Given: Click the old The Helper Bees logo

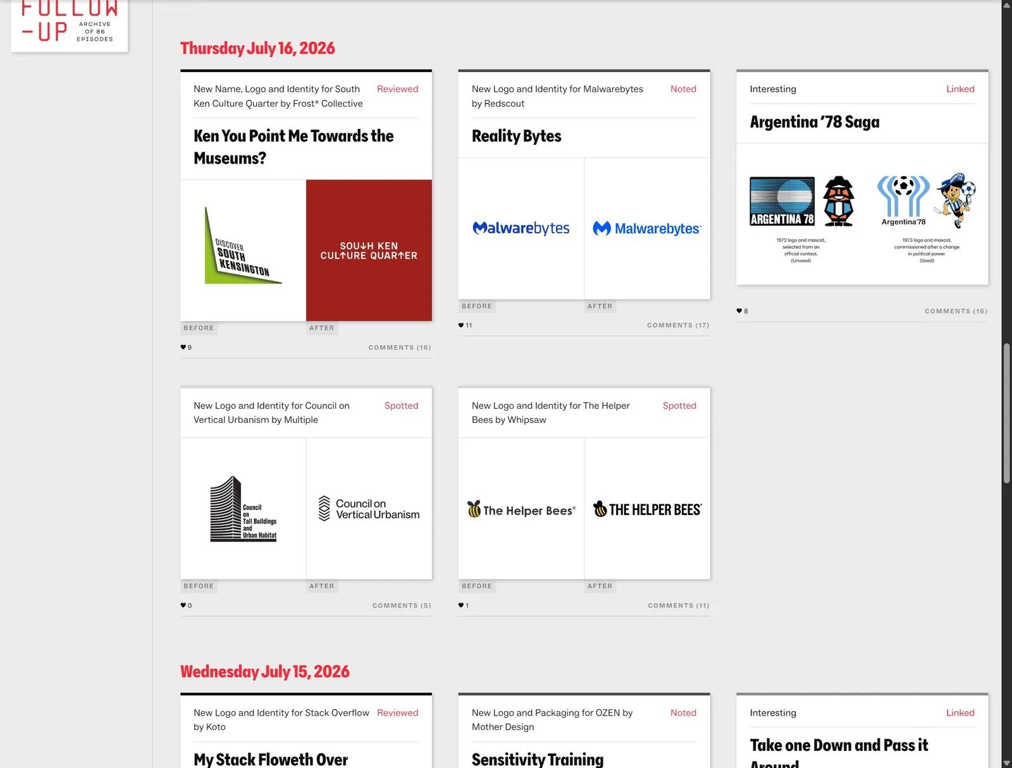Looking at the screenshot, I should pyautogui.click(x=521, y=508).
